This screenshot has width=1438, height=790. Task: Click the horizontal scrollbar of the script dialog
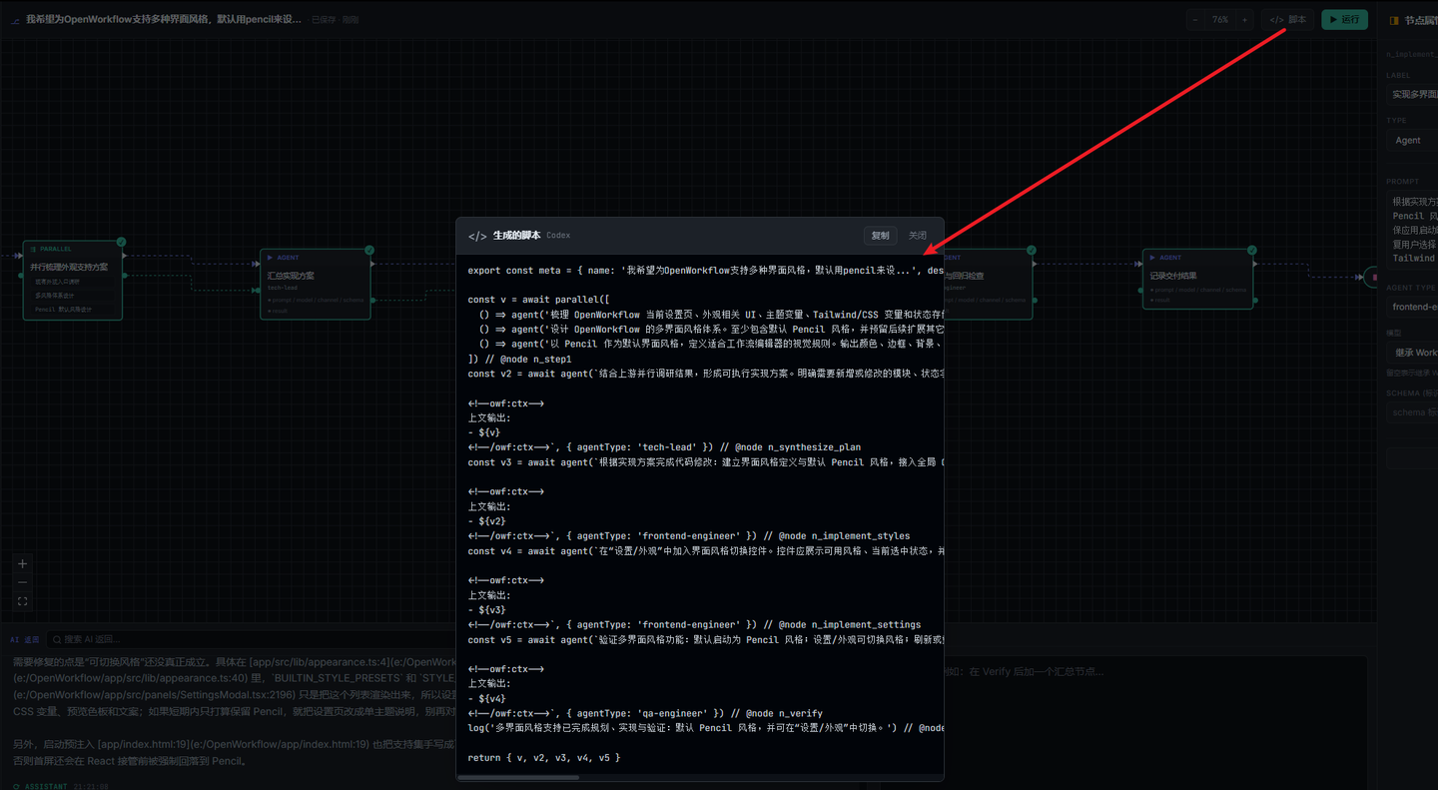pyautogui.click(x=519, y=777)
